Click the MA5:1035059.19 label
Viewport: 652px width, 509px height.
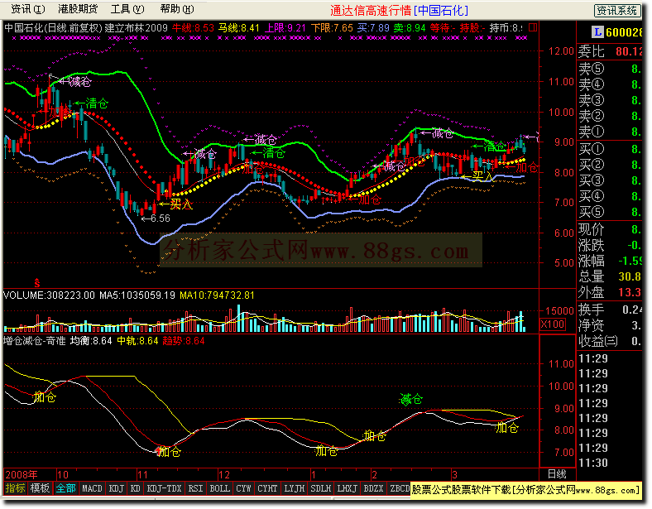[x=137, y=295]
